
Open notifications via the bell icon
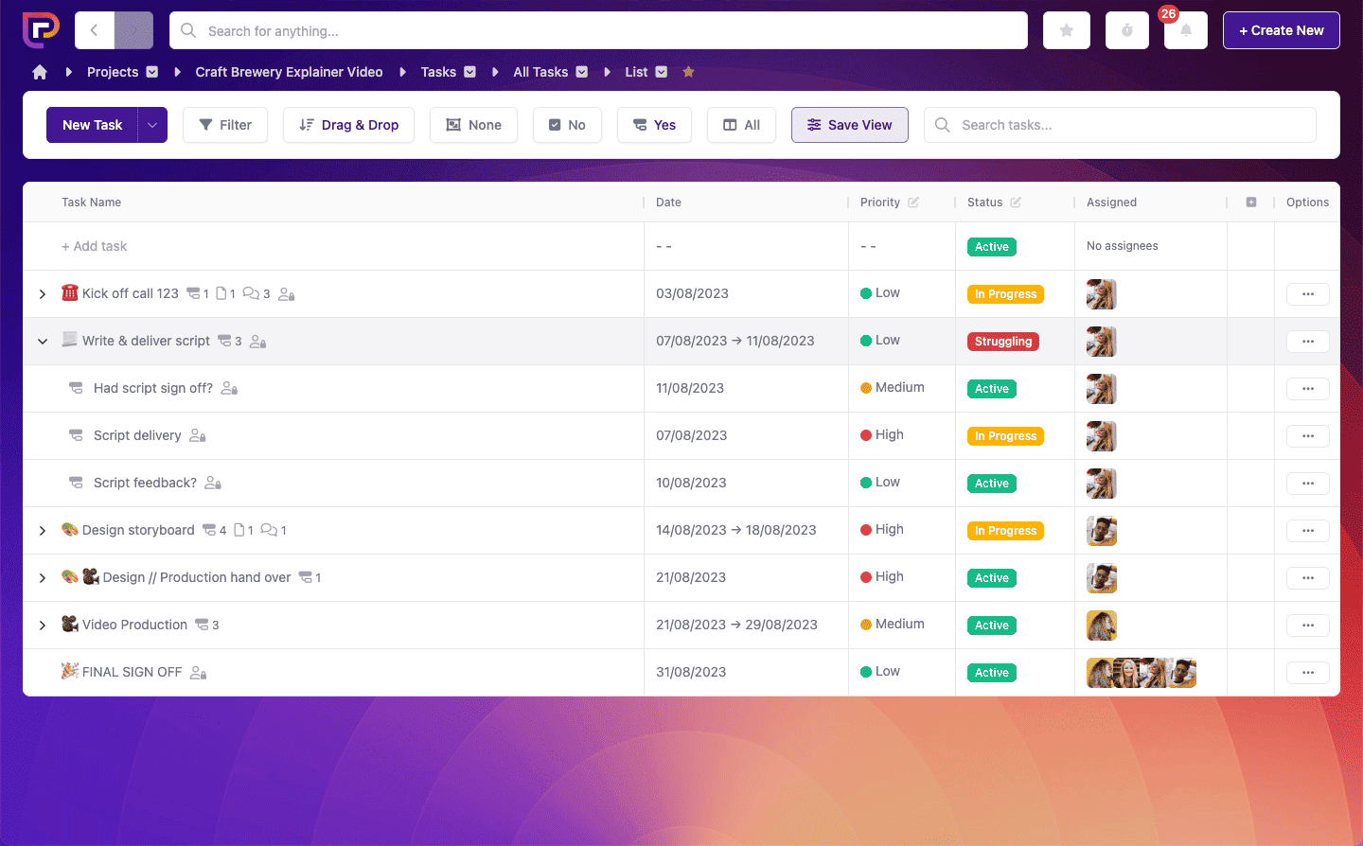[x=1185, y=30]
